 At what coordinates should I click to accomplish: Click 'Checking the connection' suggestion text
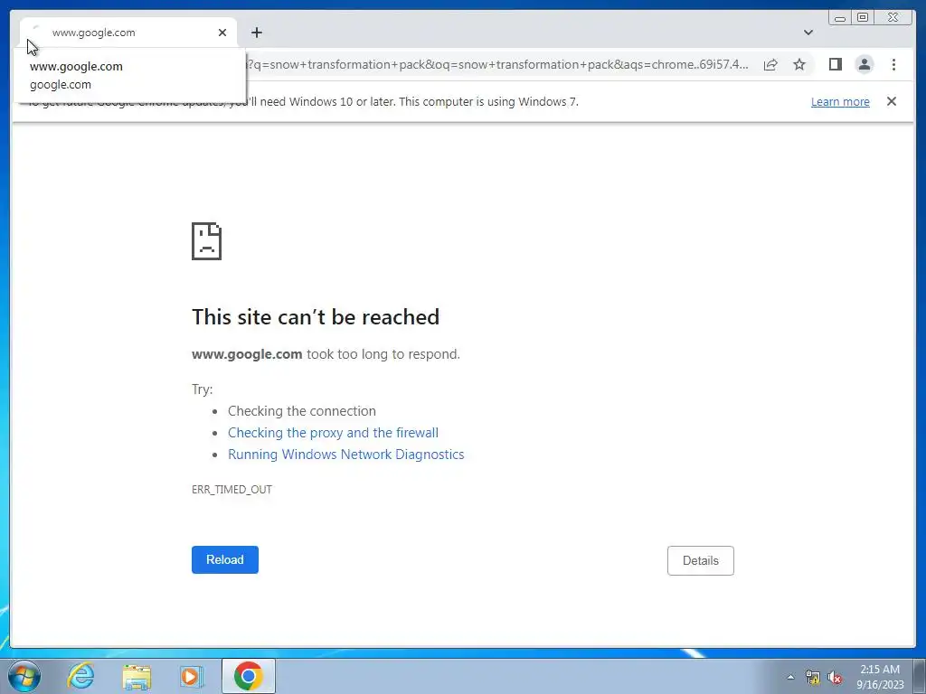302,411
